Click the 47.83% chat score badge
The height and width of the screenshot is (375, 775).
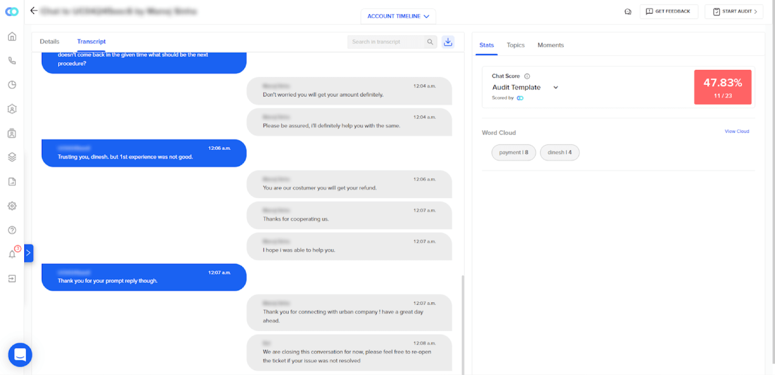coord(723,87)
